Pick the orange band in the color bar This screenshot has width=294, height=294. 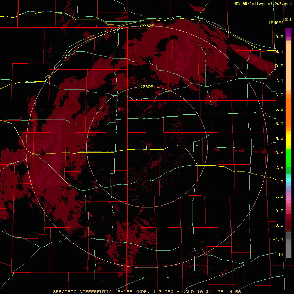click(x=288, y=112)
